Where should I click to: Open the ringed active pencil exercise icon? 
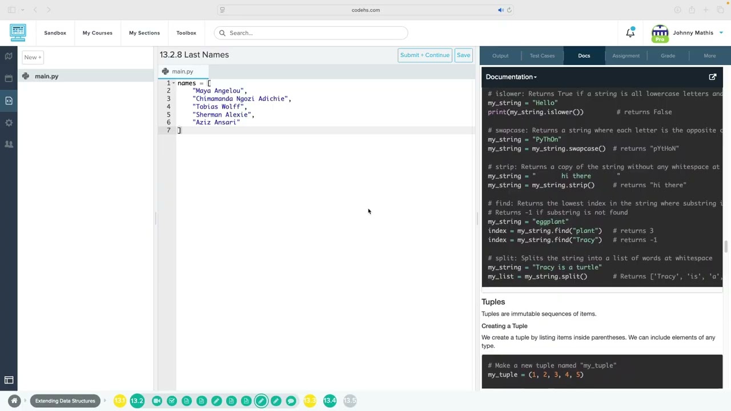tap(261, 401)
